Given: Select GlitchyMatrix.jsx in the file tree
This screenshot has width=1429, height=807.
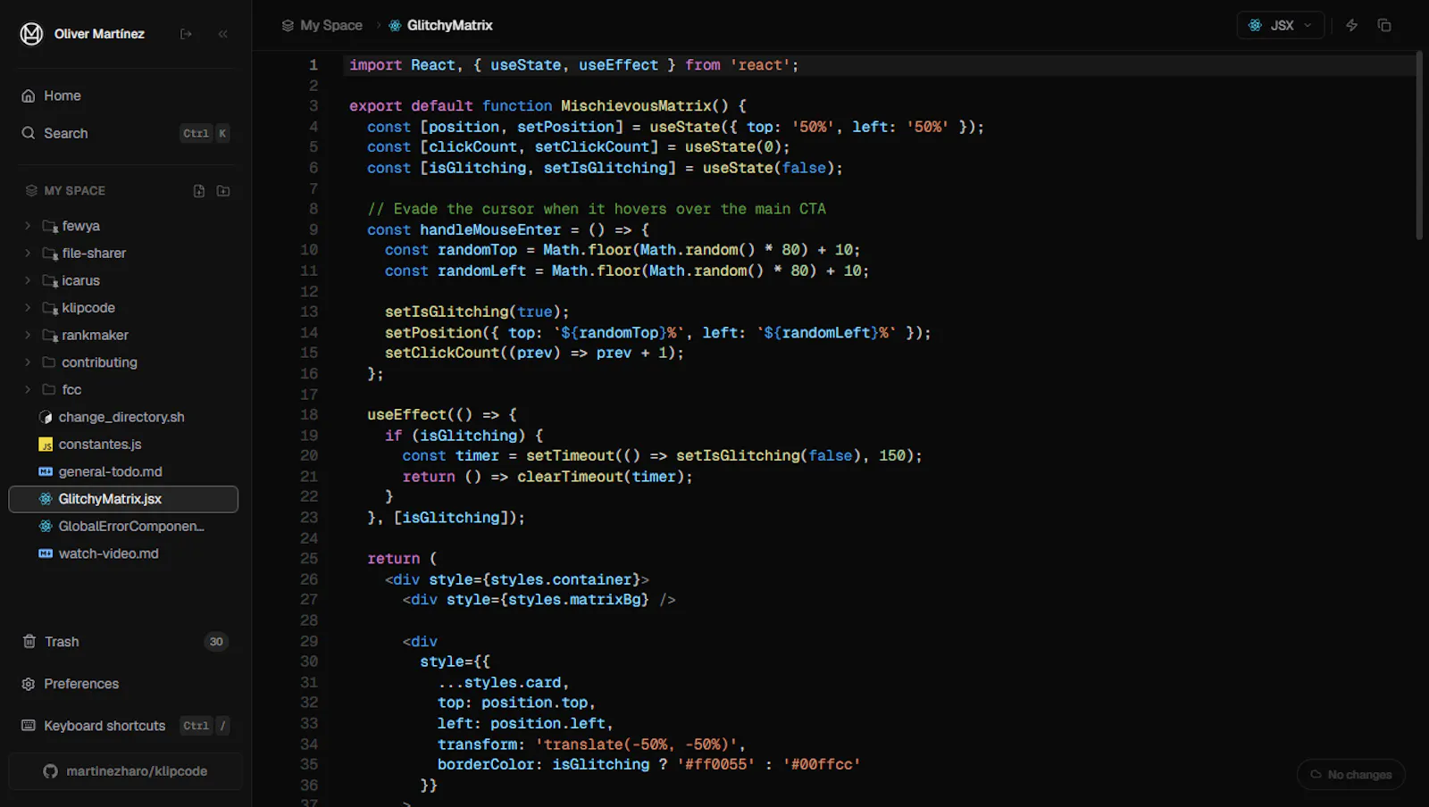Looking at the screenshot, I should (x=123, y=499).
